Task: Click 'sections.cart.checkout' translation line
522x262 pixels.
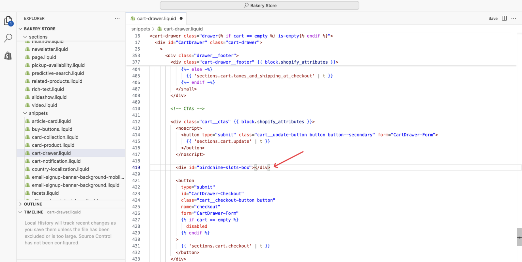Action: pos(225,246)
